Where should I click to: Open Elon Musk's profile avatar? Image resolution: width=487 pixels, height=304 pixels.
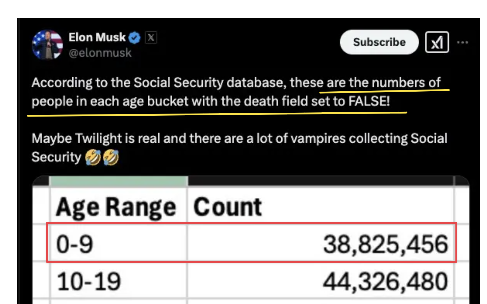click(x=47, y=45)
